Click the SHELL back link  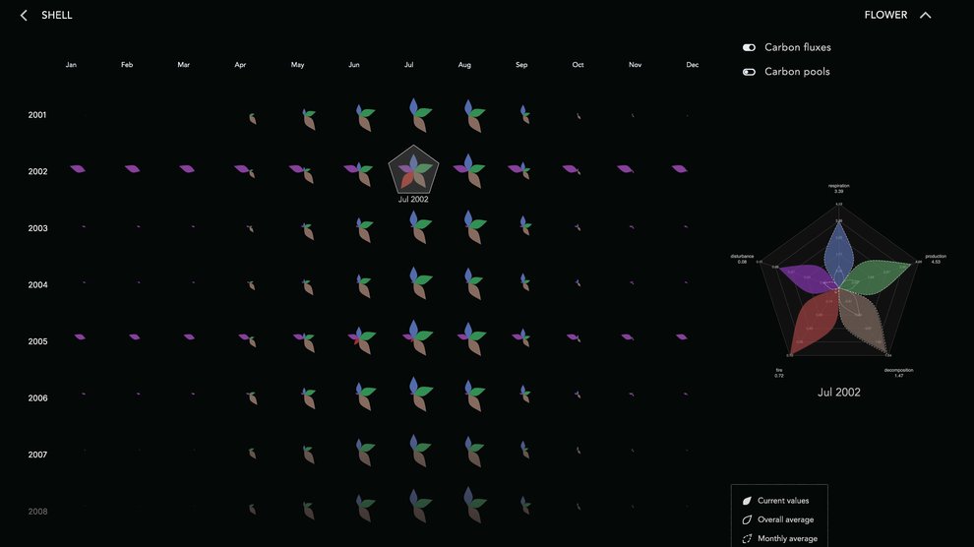click(56, 16)
